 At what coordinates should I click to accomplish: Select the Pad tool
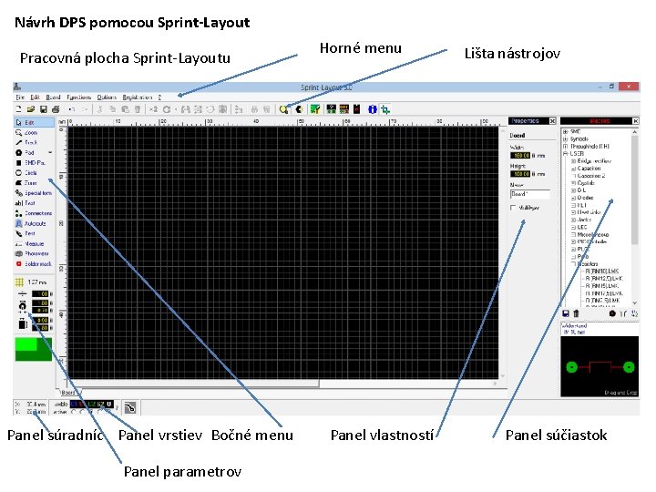29,152
